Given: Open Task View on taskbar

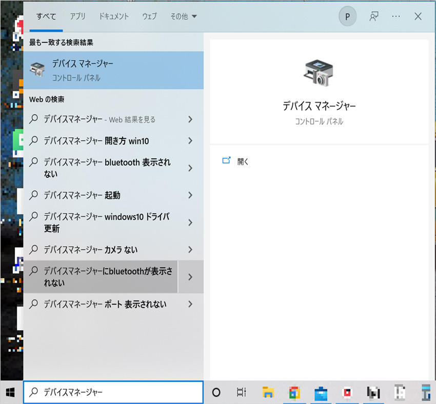Looking at the screenshot, I should [242, 392].
